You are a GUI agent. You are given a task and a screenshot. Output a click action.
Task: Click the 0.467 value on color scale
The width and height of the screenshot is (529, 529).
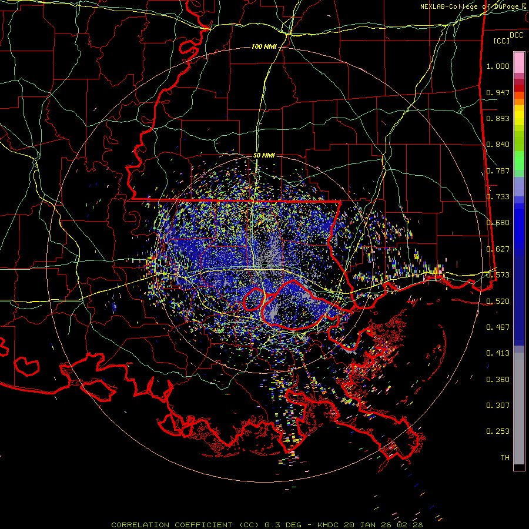[498, 327]
